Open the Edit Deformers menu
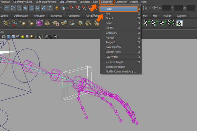This screenshot has width=197, height=131. tap(68, 2)
